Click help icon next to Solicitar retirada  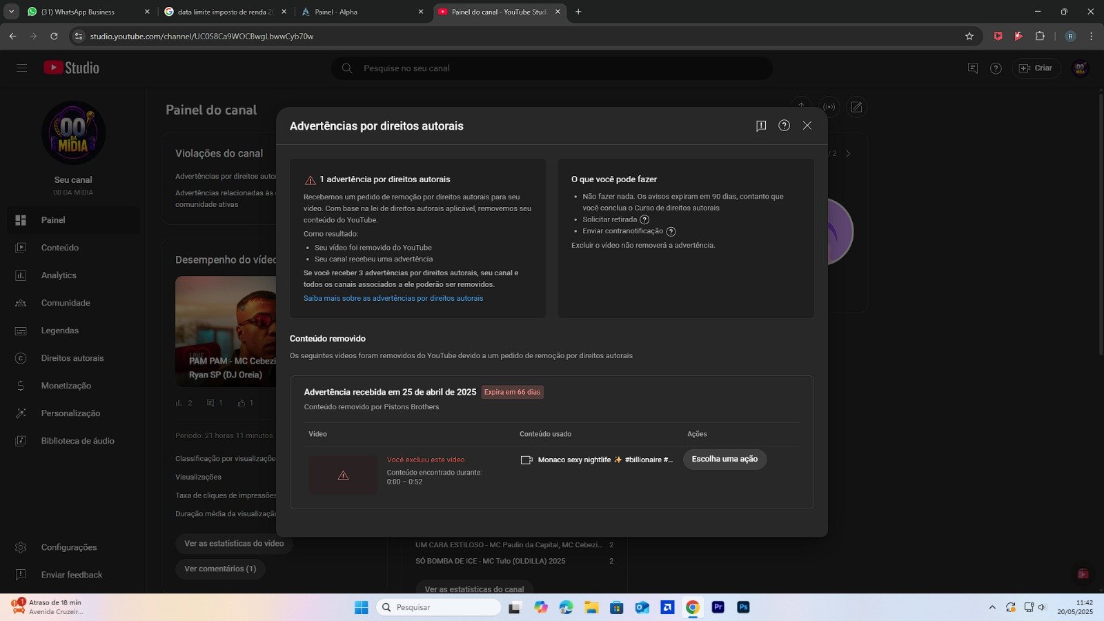644,219
